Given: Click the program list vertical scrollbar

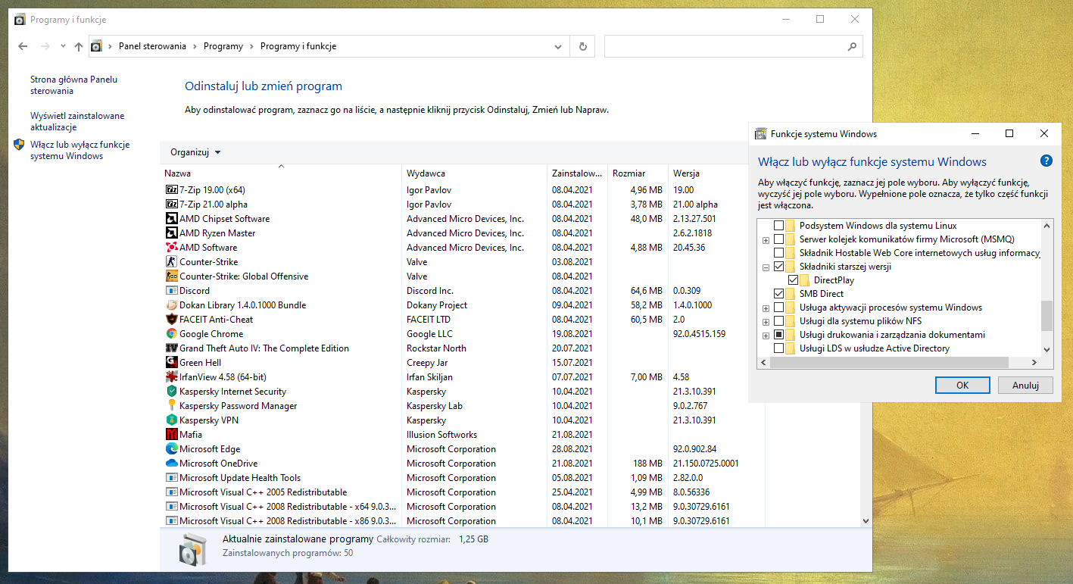Looking at the screenshot, I should [x=866, y=348].
